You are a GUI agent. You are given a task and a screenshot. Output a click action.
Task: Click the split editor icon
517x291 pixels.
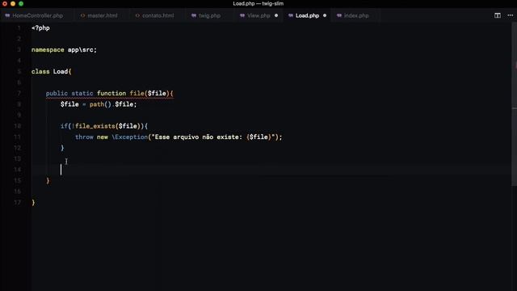click(x=498, y=15)
